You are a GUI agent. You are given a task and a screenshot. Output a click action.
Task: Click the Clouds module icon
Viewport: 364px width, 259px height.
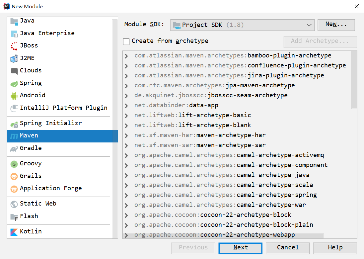click(14, 71)
